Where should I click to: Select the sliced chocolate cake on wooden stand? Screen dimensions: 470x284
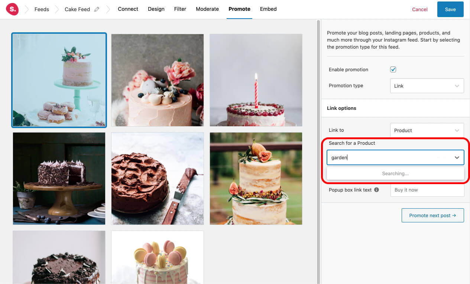pos(59,179)
